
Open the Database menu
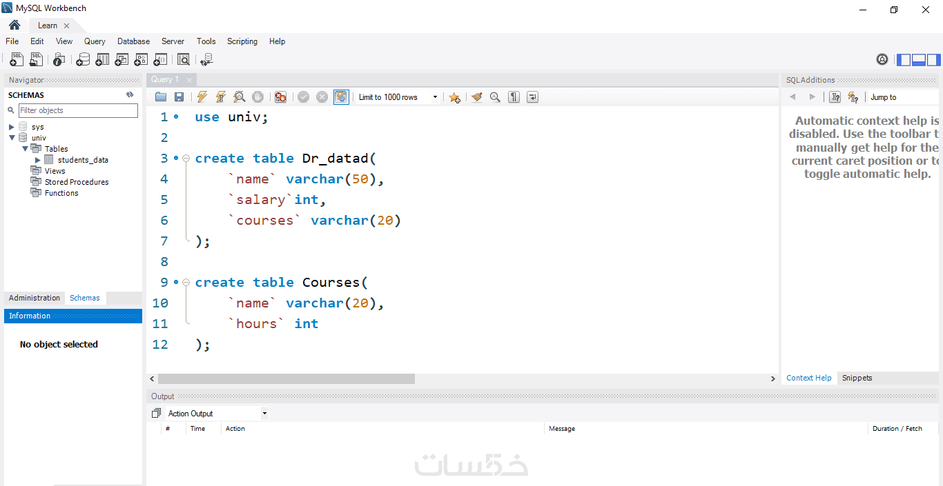pyautogui.click(x=133, y=41)
